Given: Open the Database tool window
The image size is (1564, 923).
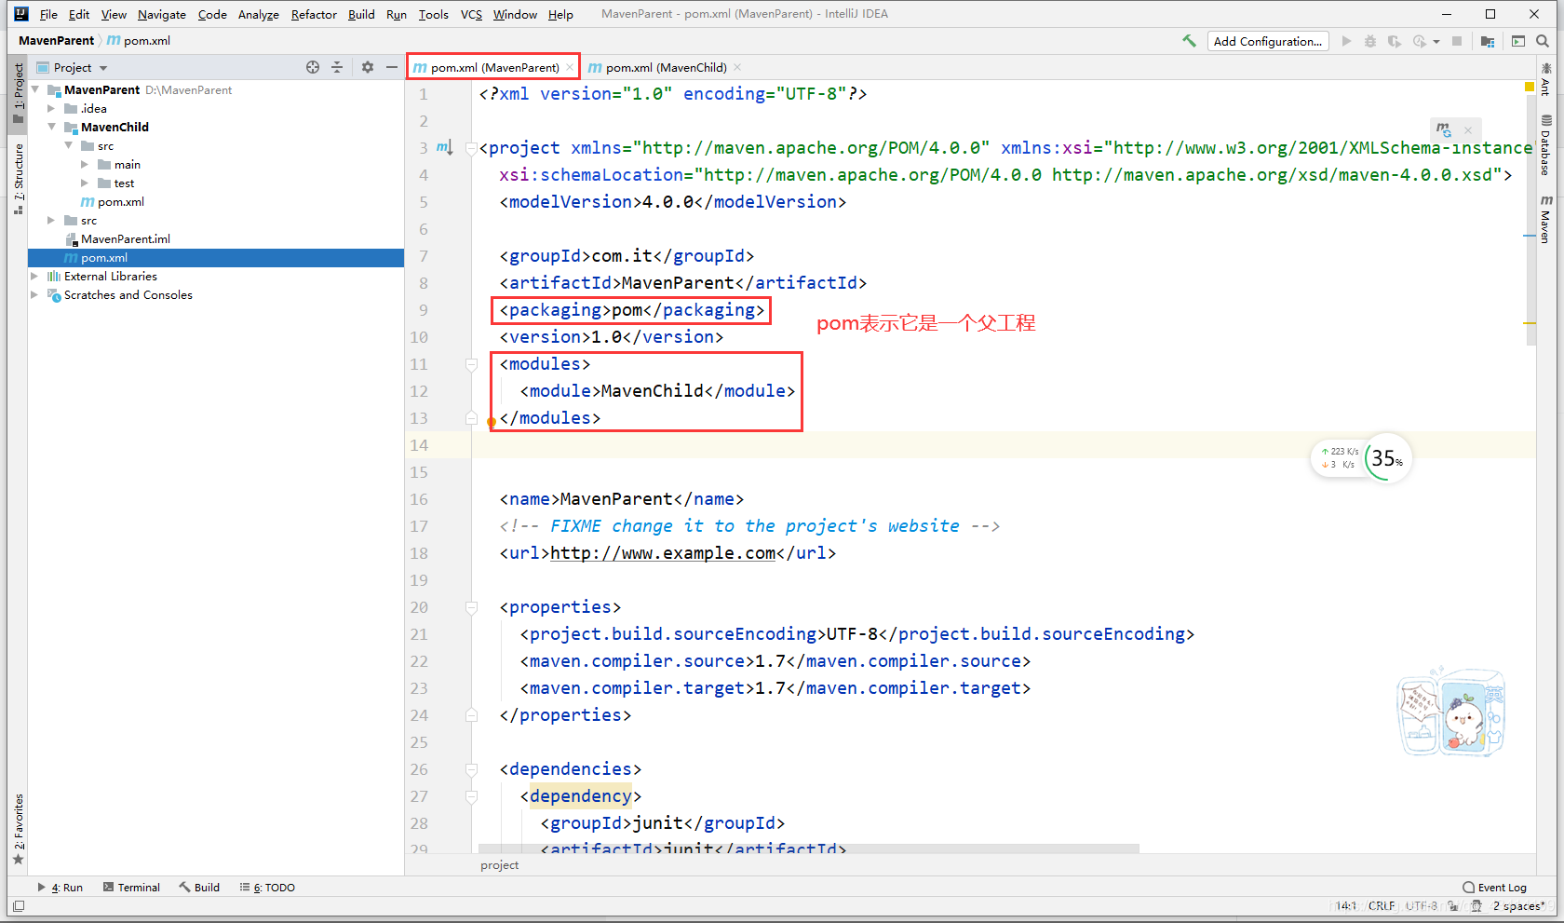Looking at the screenshot, I should tap(1545, 144).
